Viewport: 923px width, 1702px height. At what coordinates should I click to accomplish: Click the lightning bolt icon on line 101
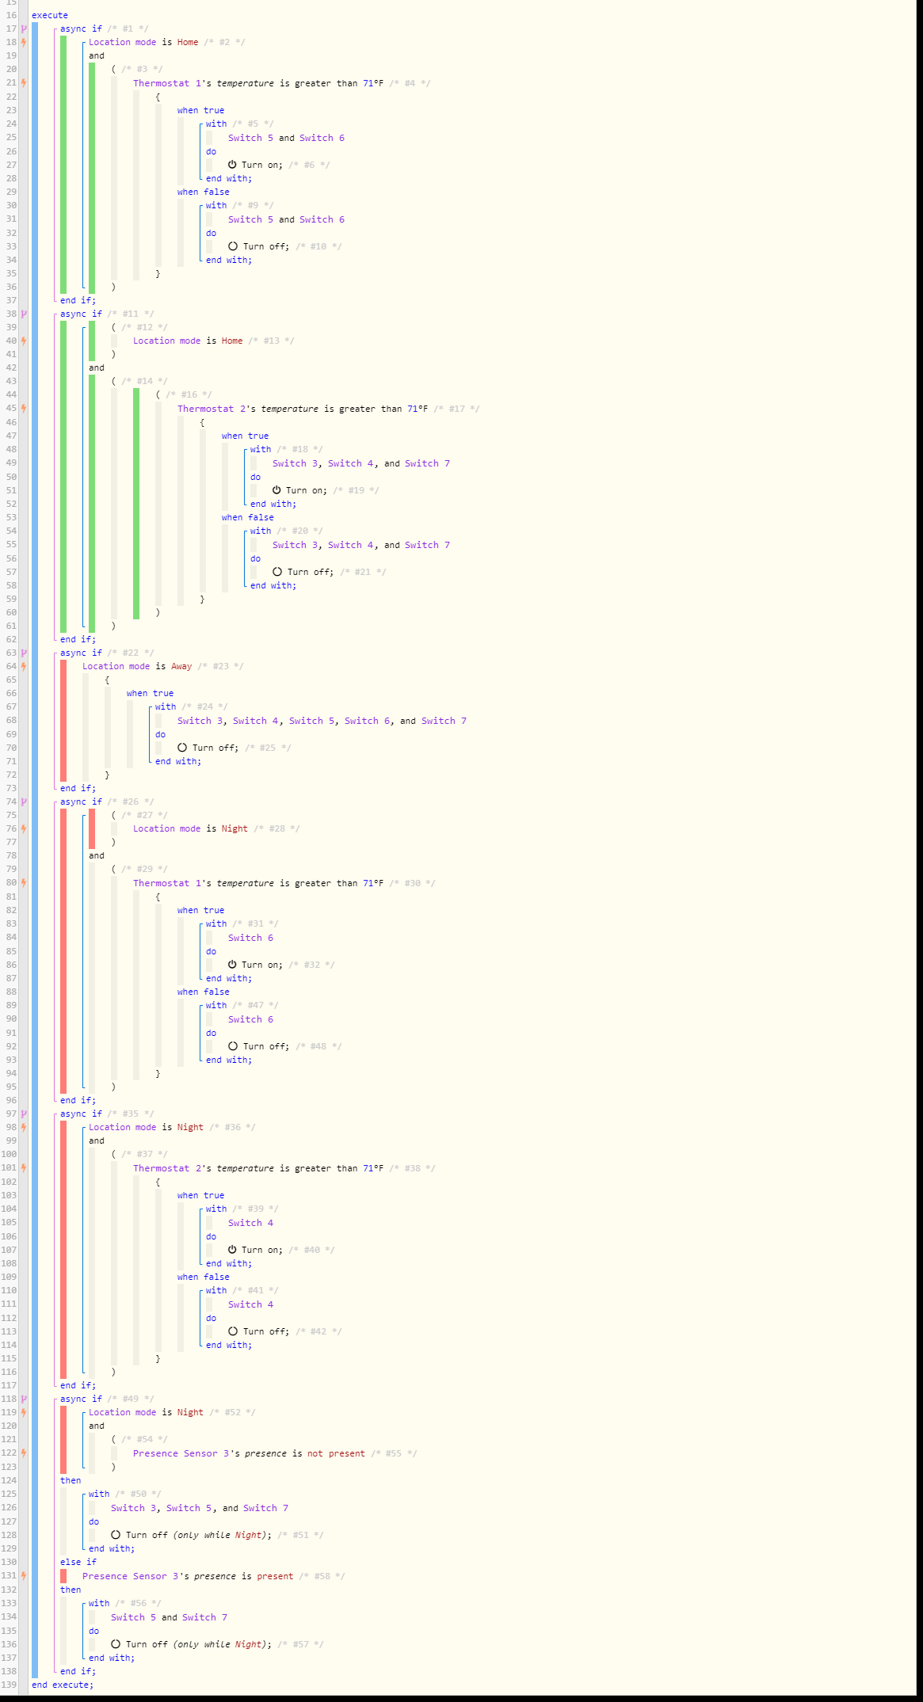[x=24, y=1168]
